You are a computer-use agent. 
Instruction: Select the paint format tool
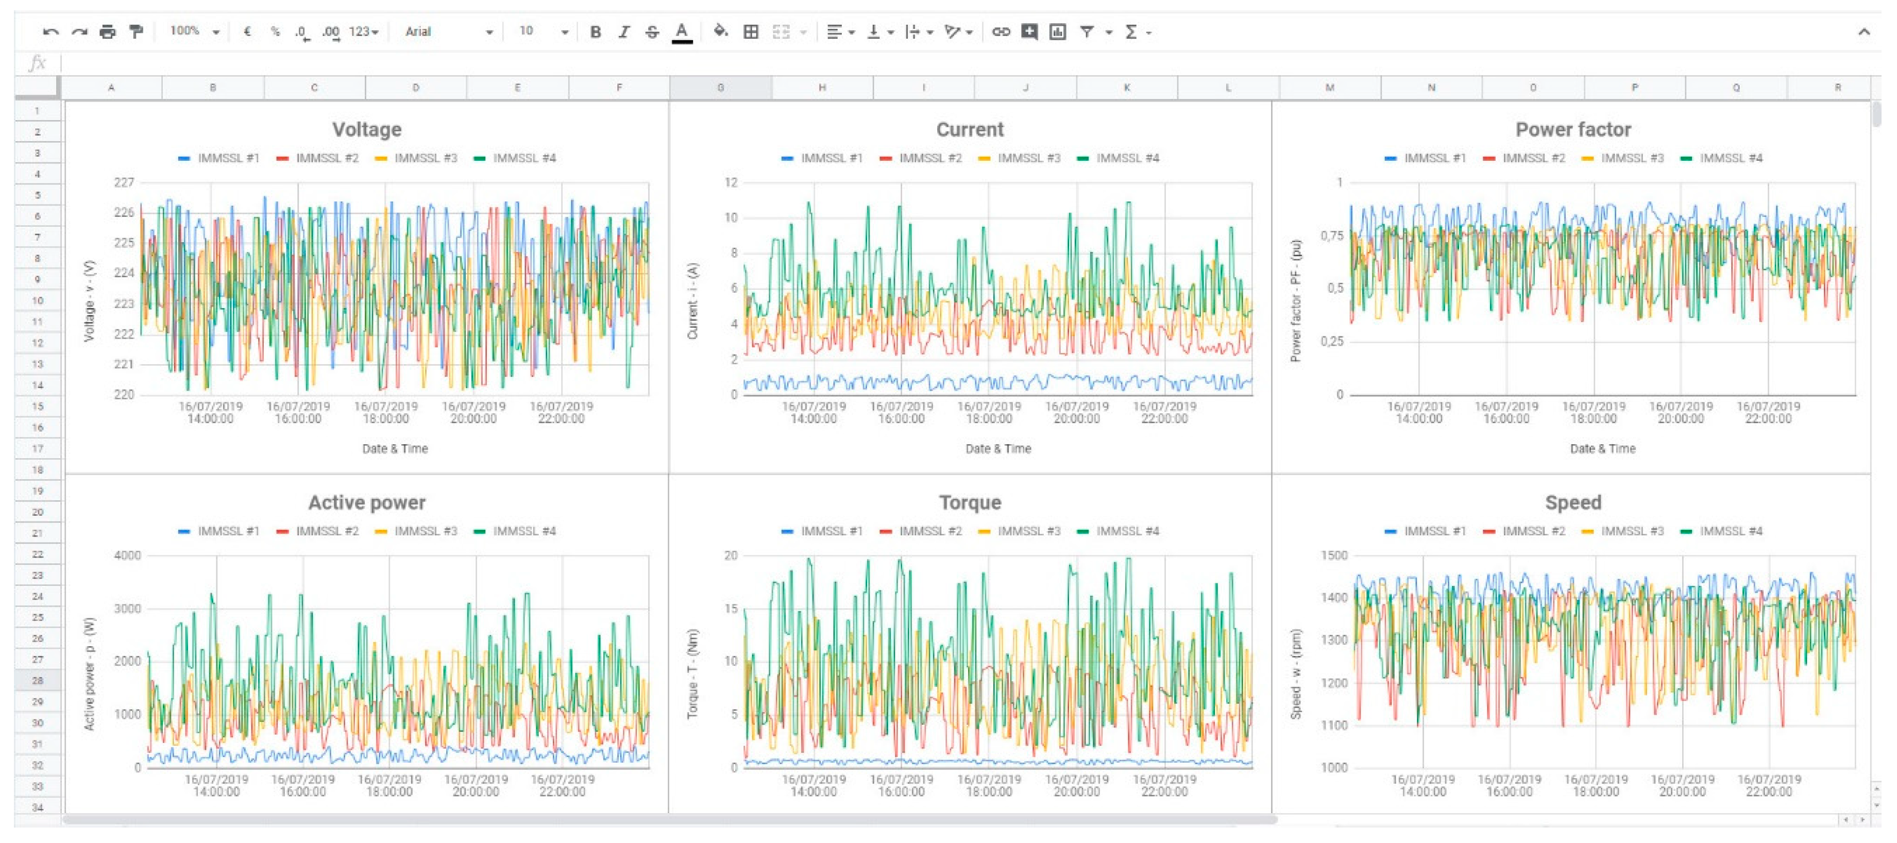[136, 31]
